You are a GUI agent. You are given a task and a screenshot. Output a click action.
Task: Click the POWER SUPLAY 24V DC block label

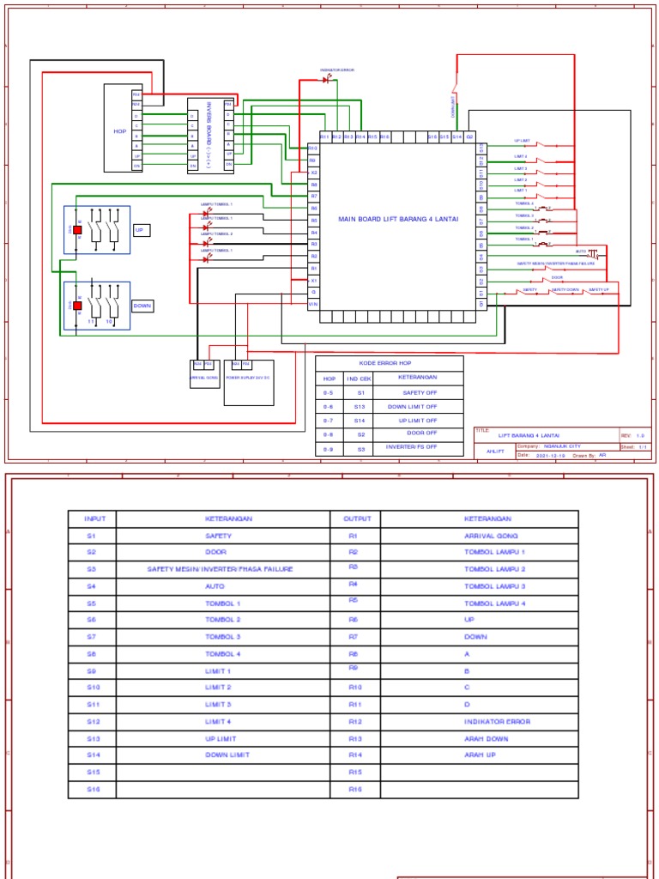point(248,378)
